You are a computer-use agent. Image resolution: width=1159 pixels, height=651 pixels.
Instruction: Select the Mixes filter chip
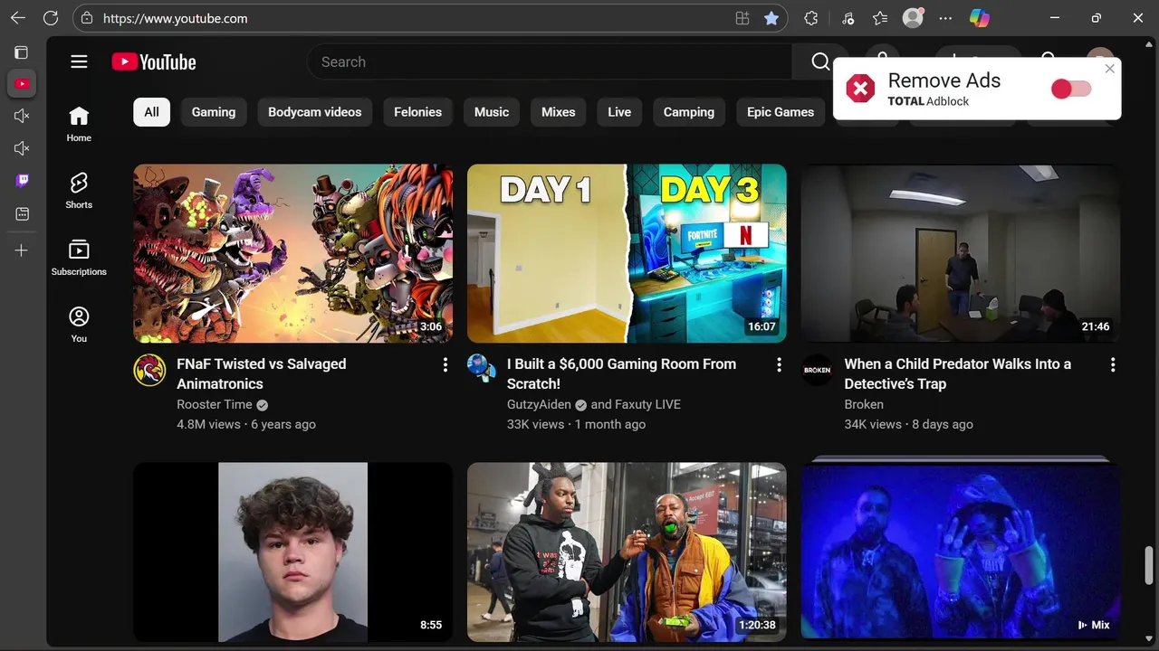(558, 112)
